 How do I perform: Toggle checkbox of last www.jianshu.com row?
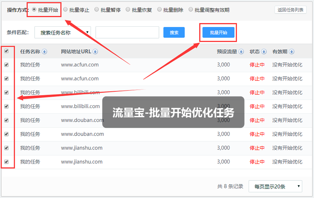click(x=6, y=162)
